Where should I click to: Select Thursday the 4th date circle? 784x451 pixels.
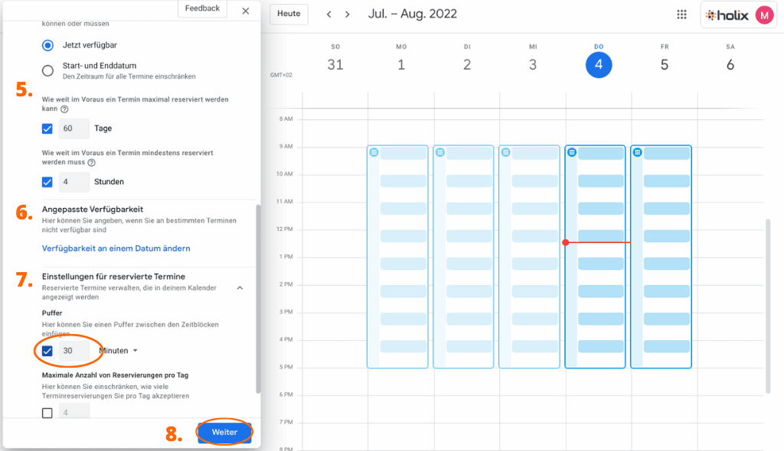[x=599, y=66]
